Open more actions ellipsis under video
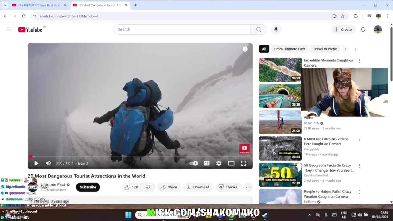Viewport: 393px width, 221px height. coord(248,187)
